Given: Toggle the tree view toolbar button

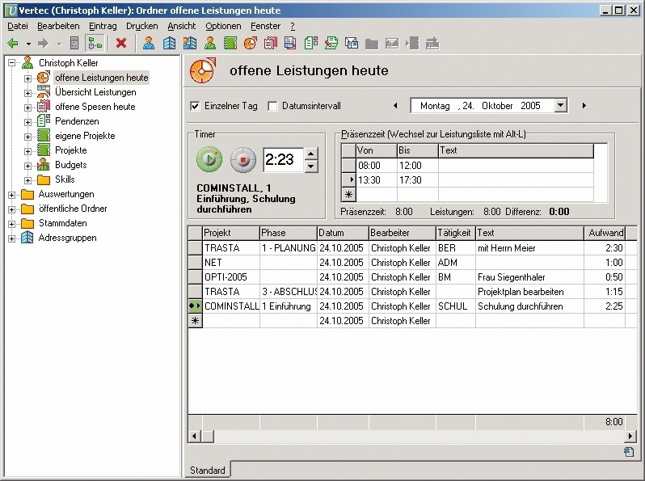Looking at the screenshot, I should 95,43.
